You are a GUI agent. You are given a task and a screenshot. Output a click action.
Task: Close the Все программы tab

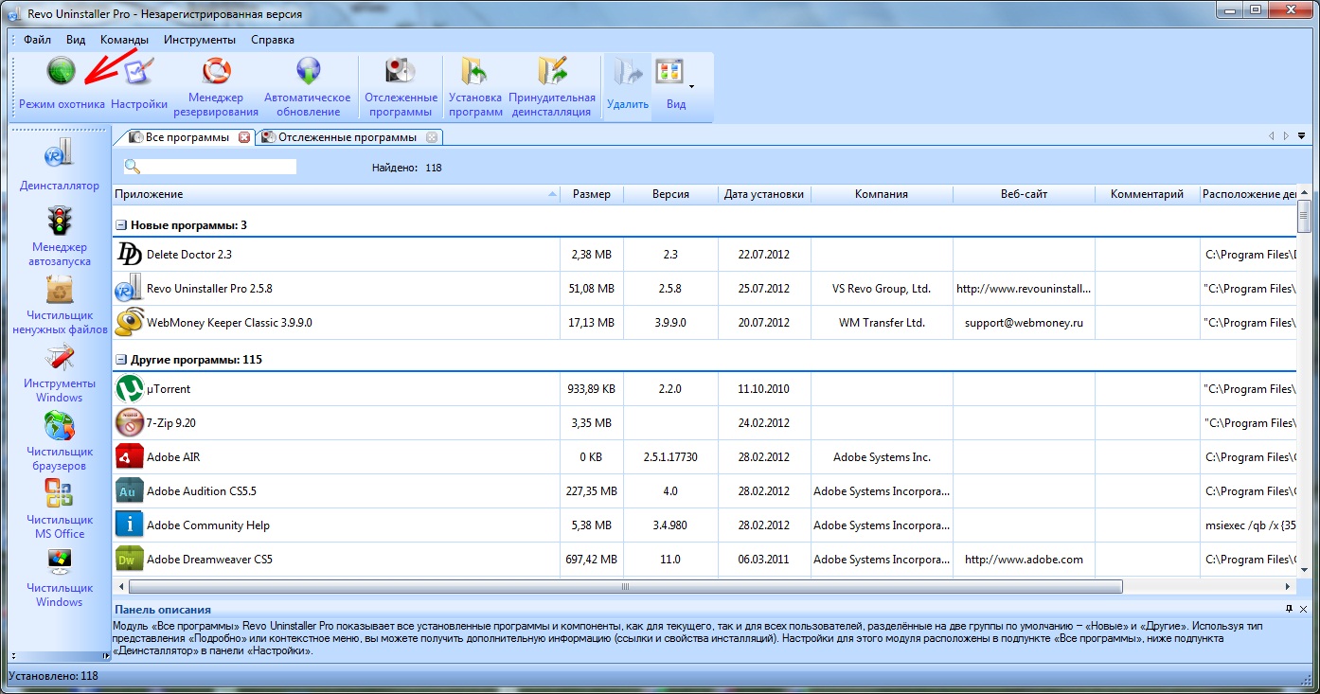point(244,137)
